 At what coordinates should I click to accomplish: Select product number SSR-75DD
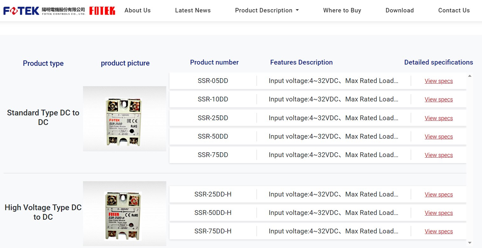pyautogui.click(x=213, y=155)
